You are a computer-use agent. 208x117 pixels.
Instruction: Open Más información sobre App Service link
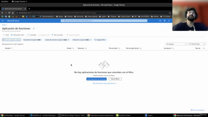tap(104, 83)
